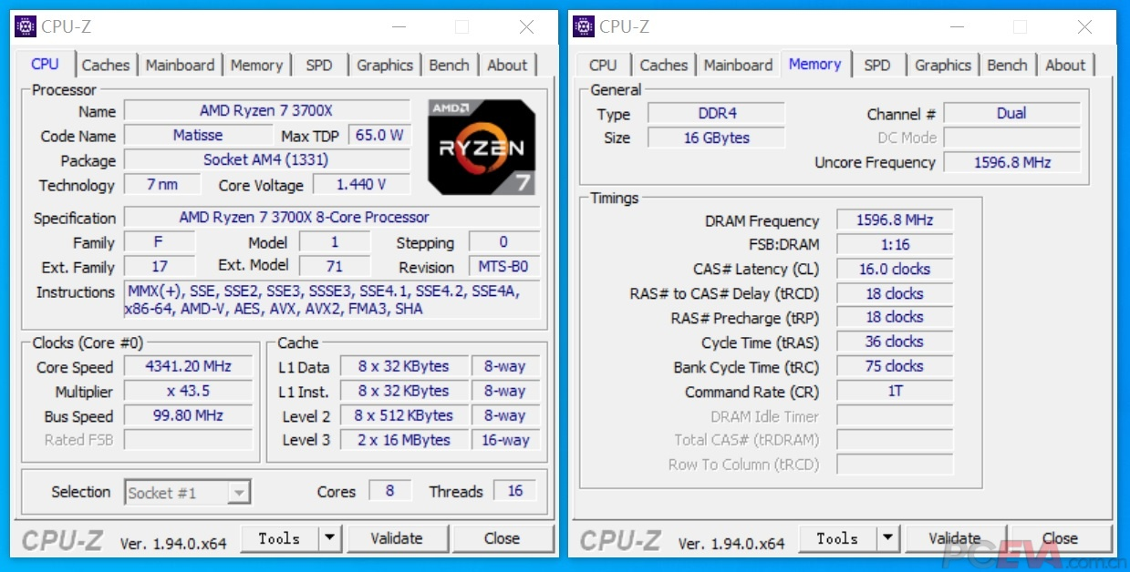Click the AMD Ryzen 7 processor logo

pos(482,147)
